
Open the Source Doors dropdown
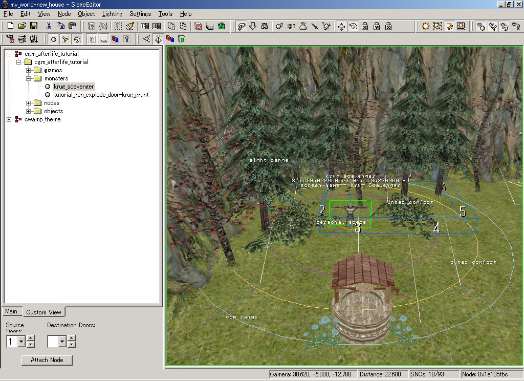tap(21, 342)
